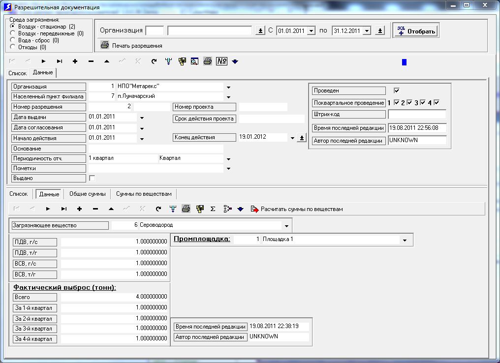This screenshot has height=363, width=500.
Task: Switch to lower 'Список' tab
Action: 19,194
